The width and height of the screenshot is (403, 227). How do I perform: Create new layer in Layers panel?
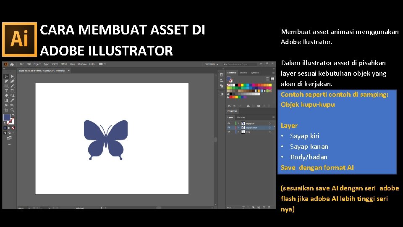264,207
